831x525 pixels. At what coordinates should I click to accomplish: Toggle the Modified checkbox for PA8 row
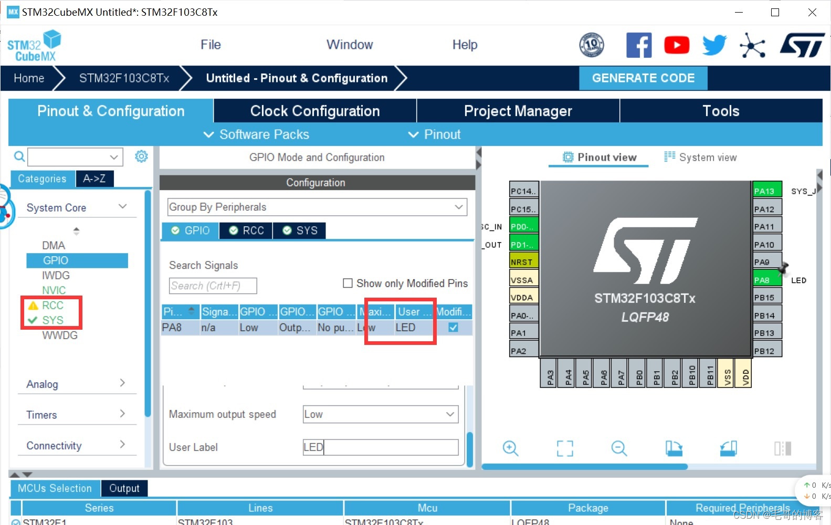[x=453, y=327]
